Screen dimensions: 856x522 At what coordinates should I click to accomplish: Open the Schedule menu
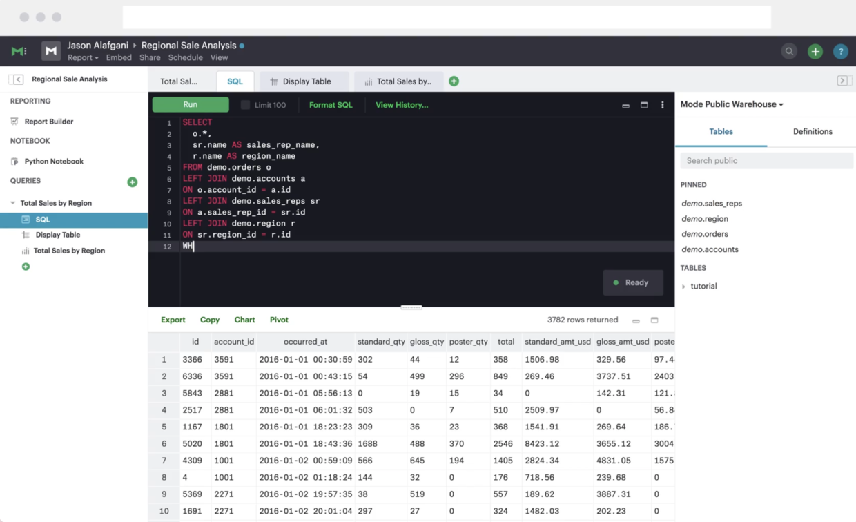tap(186, 58)
